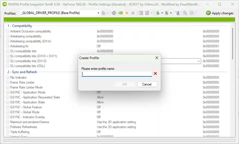Image resolution: width=239 pixels, height=144 pixels.
Task: Click the grayed home profile icon
Action: click(103, 13)
